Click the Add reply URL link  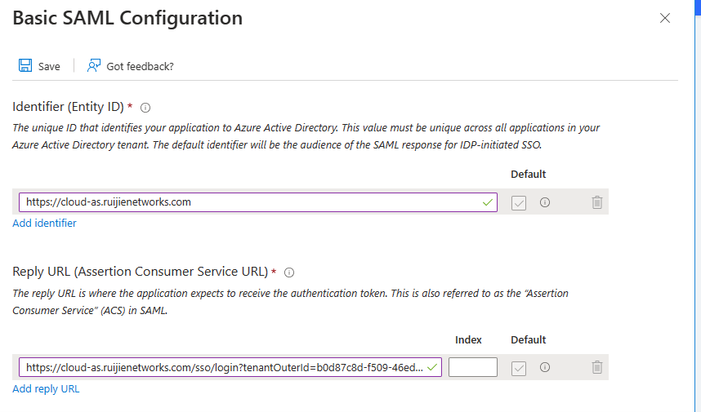point(47,389)
